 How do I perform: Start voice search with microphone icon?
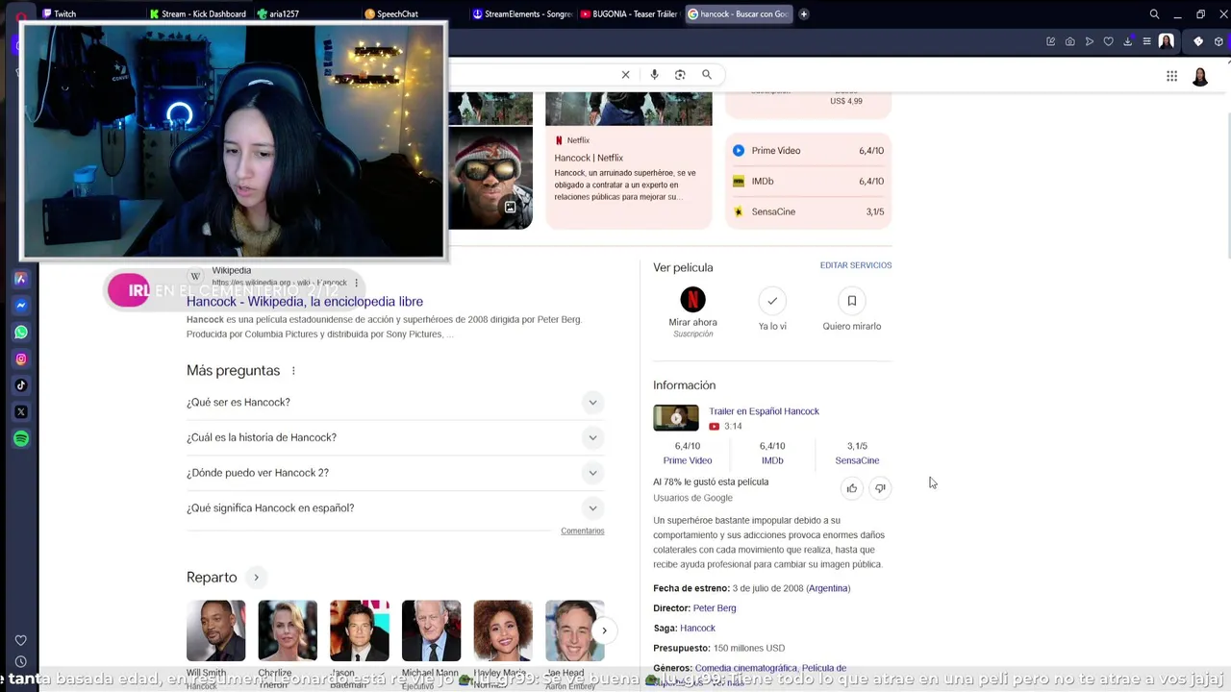(x=654, y=75)
